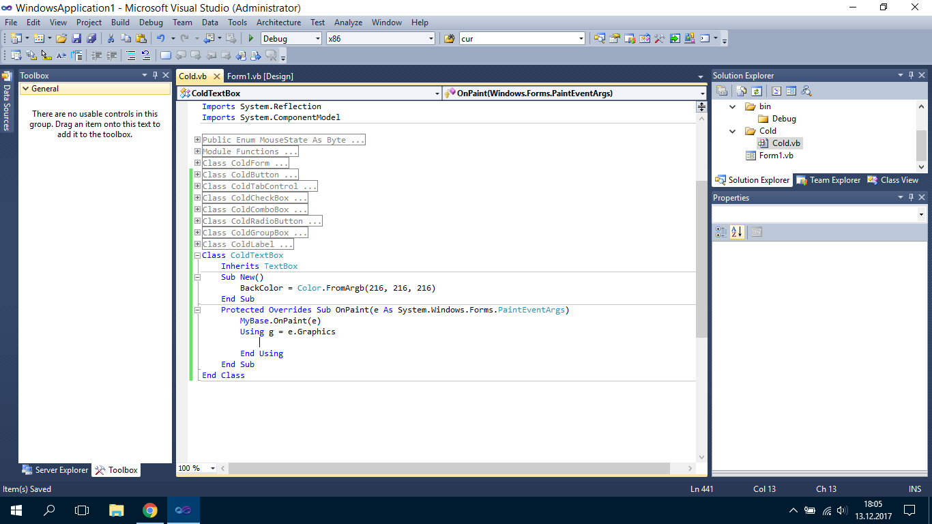932x524 pixels.
Task: Click the Properties icon in Solution Explorer toolbar
Action: click(722, 91)
